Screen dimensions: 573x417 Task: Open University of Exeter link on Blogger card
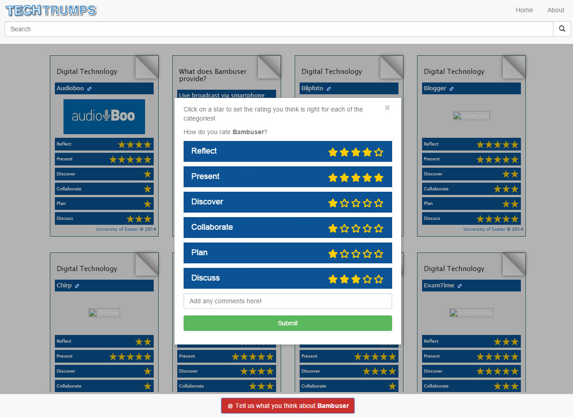tap(484, 229)
